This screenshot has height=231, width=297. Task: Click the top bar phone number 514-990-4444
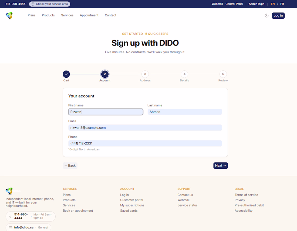coord(16,4)
